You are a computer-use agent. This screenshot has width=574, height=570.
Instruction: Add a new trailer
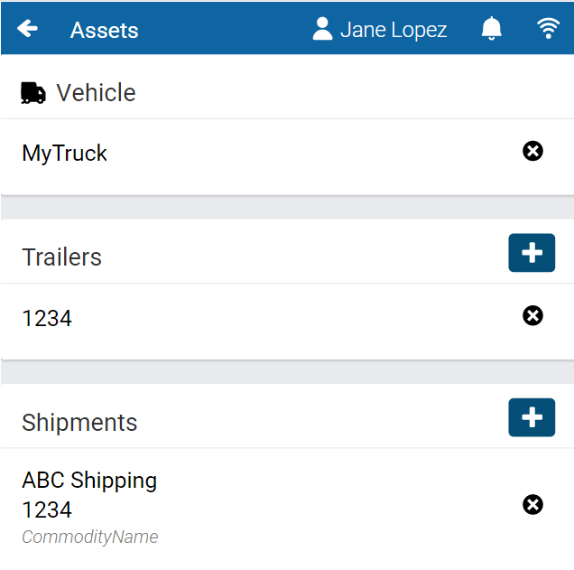pyautogui.click(x=532, y=253)
